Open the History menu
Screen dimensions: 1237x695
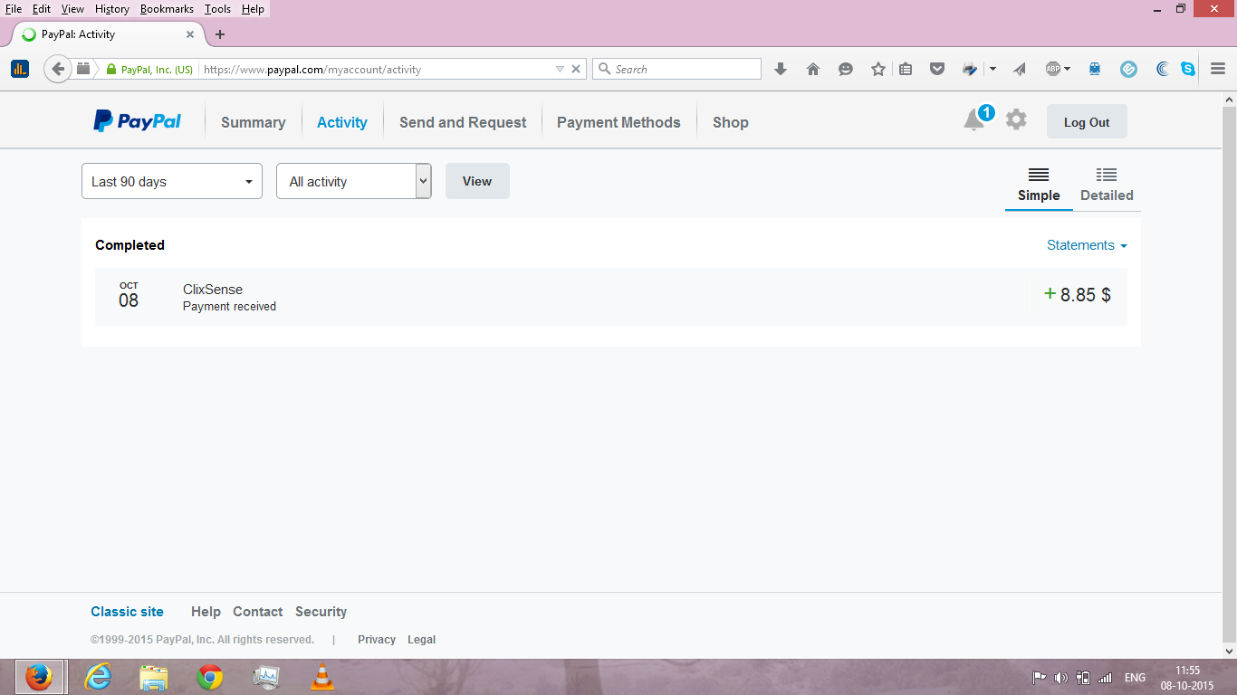[112, 9]
